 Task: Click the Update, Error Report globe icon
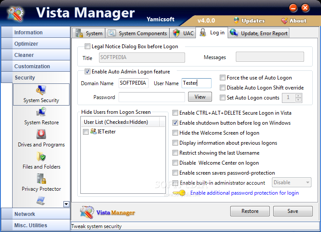tap(234, 33)
